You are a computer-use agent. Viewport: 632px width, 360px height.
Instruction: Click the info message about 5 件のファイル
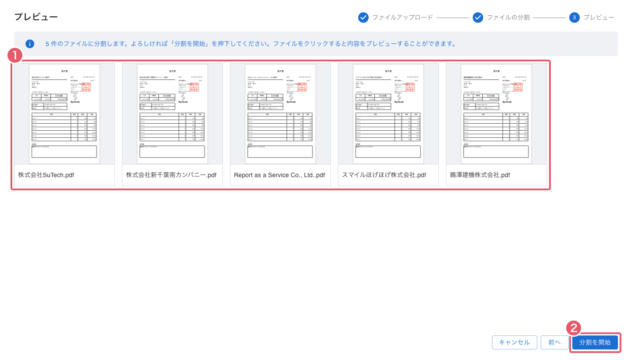[x=252, y=44]
